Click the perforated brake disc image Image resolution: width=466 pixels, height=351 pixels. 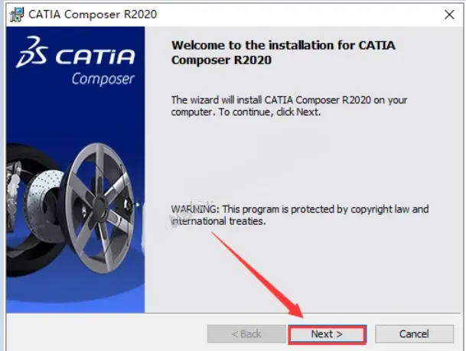[x=44, y=206]
